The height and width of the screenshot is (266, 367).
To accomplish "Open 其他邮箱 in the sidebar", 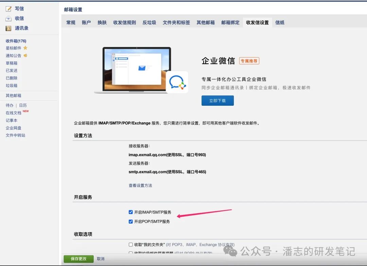I will pos(13,96).
